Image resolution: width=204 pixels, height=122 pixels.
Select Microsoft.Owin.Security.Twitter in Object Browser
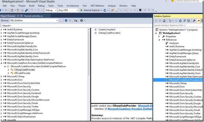click(23, 107)
